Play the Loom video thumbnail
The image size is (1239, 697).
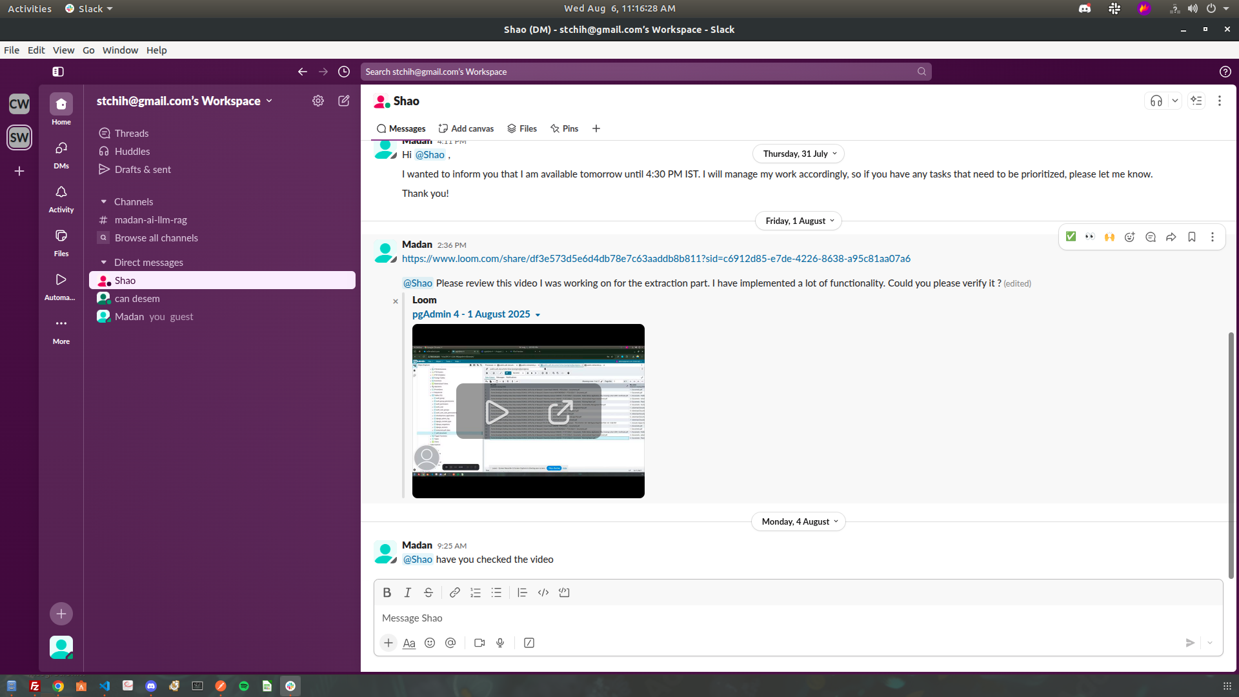(496, 412)
